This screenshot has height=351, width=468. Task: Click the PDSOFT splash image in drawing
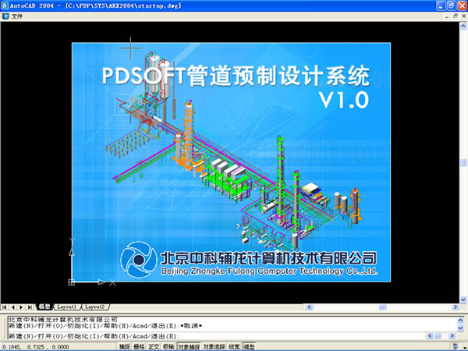tap(232, 162)
